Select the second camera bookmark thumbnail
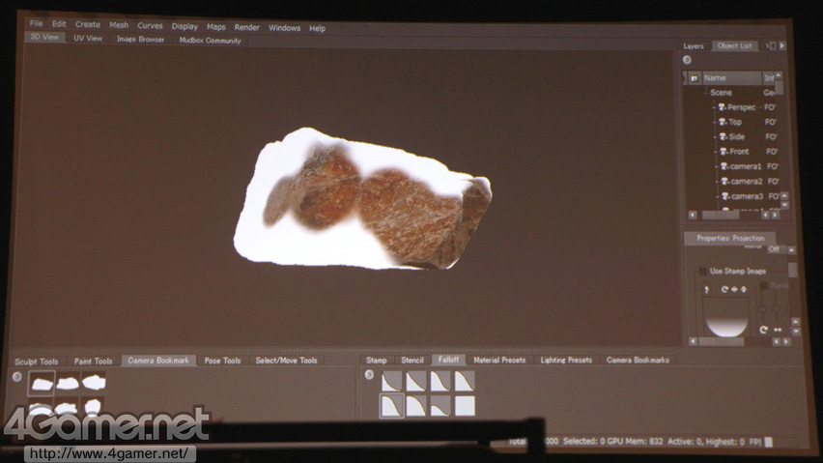 click(68, 383)
